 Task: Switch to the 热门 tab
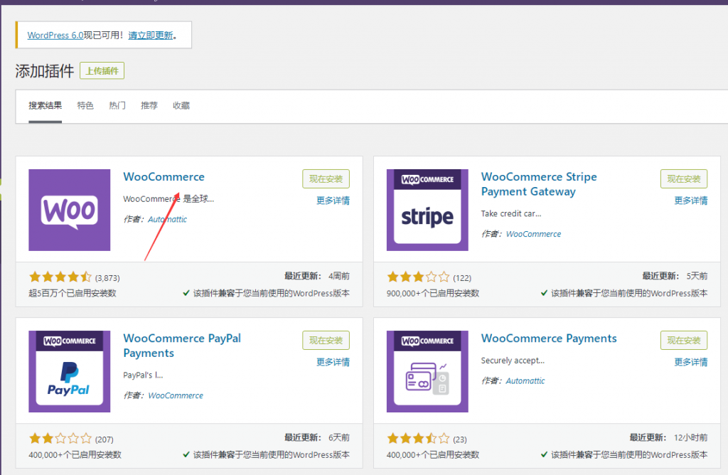click(x=117, y=106)
